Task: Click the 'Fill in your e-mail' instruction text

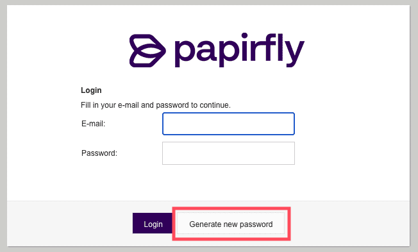Action: (x=156, y=105)
